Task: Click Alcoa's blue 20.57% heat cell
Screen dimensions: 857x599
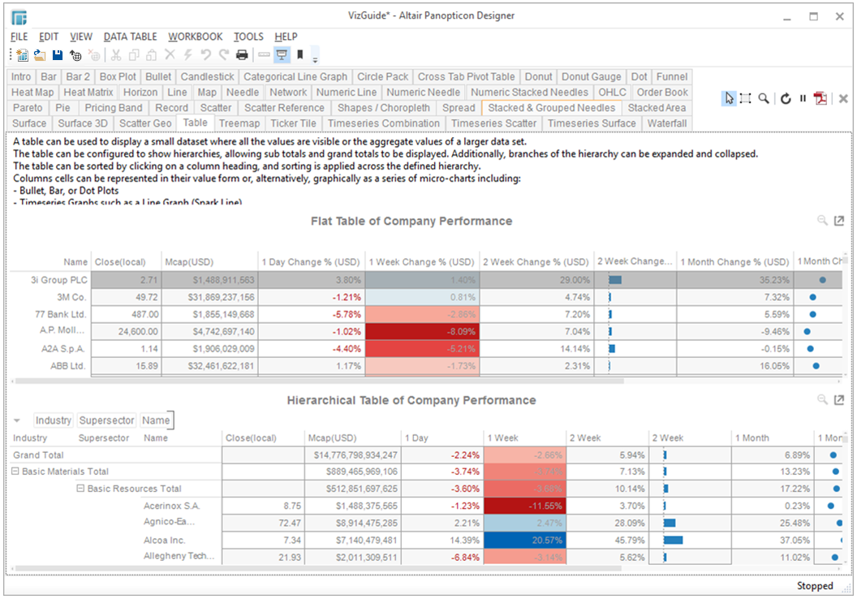Action: 523,540
